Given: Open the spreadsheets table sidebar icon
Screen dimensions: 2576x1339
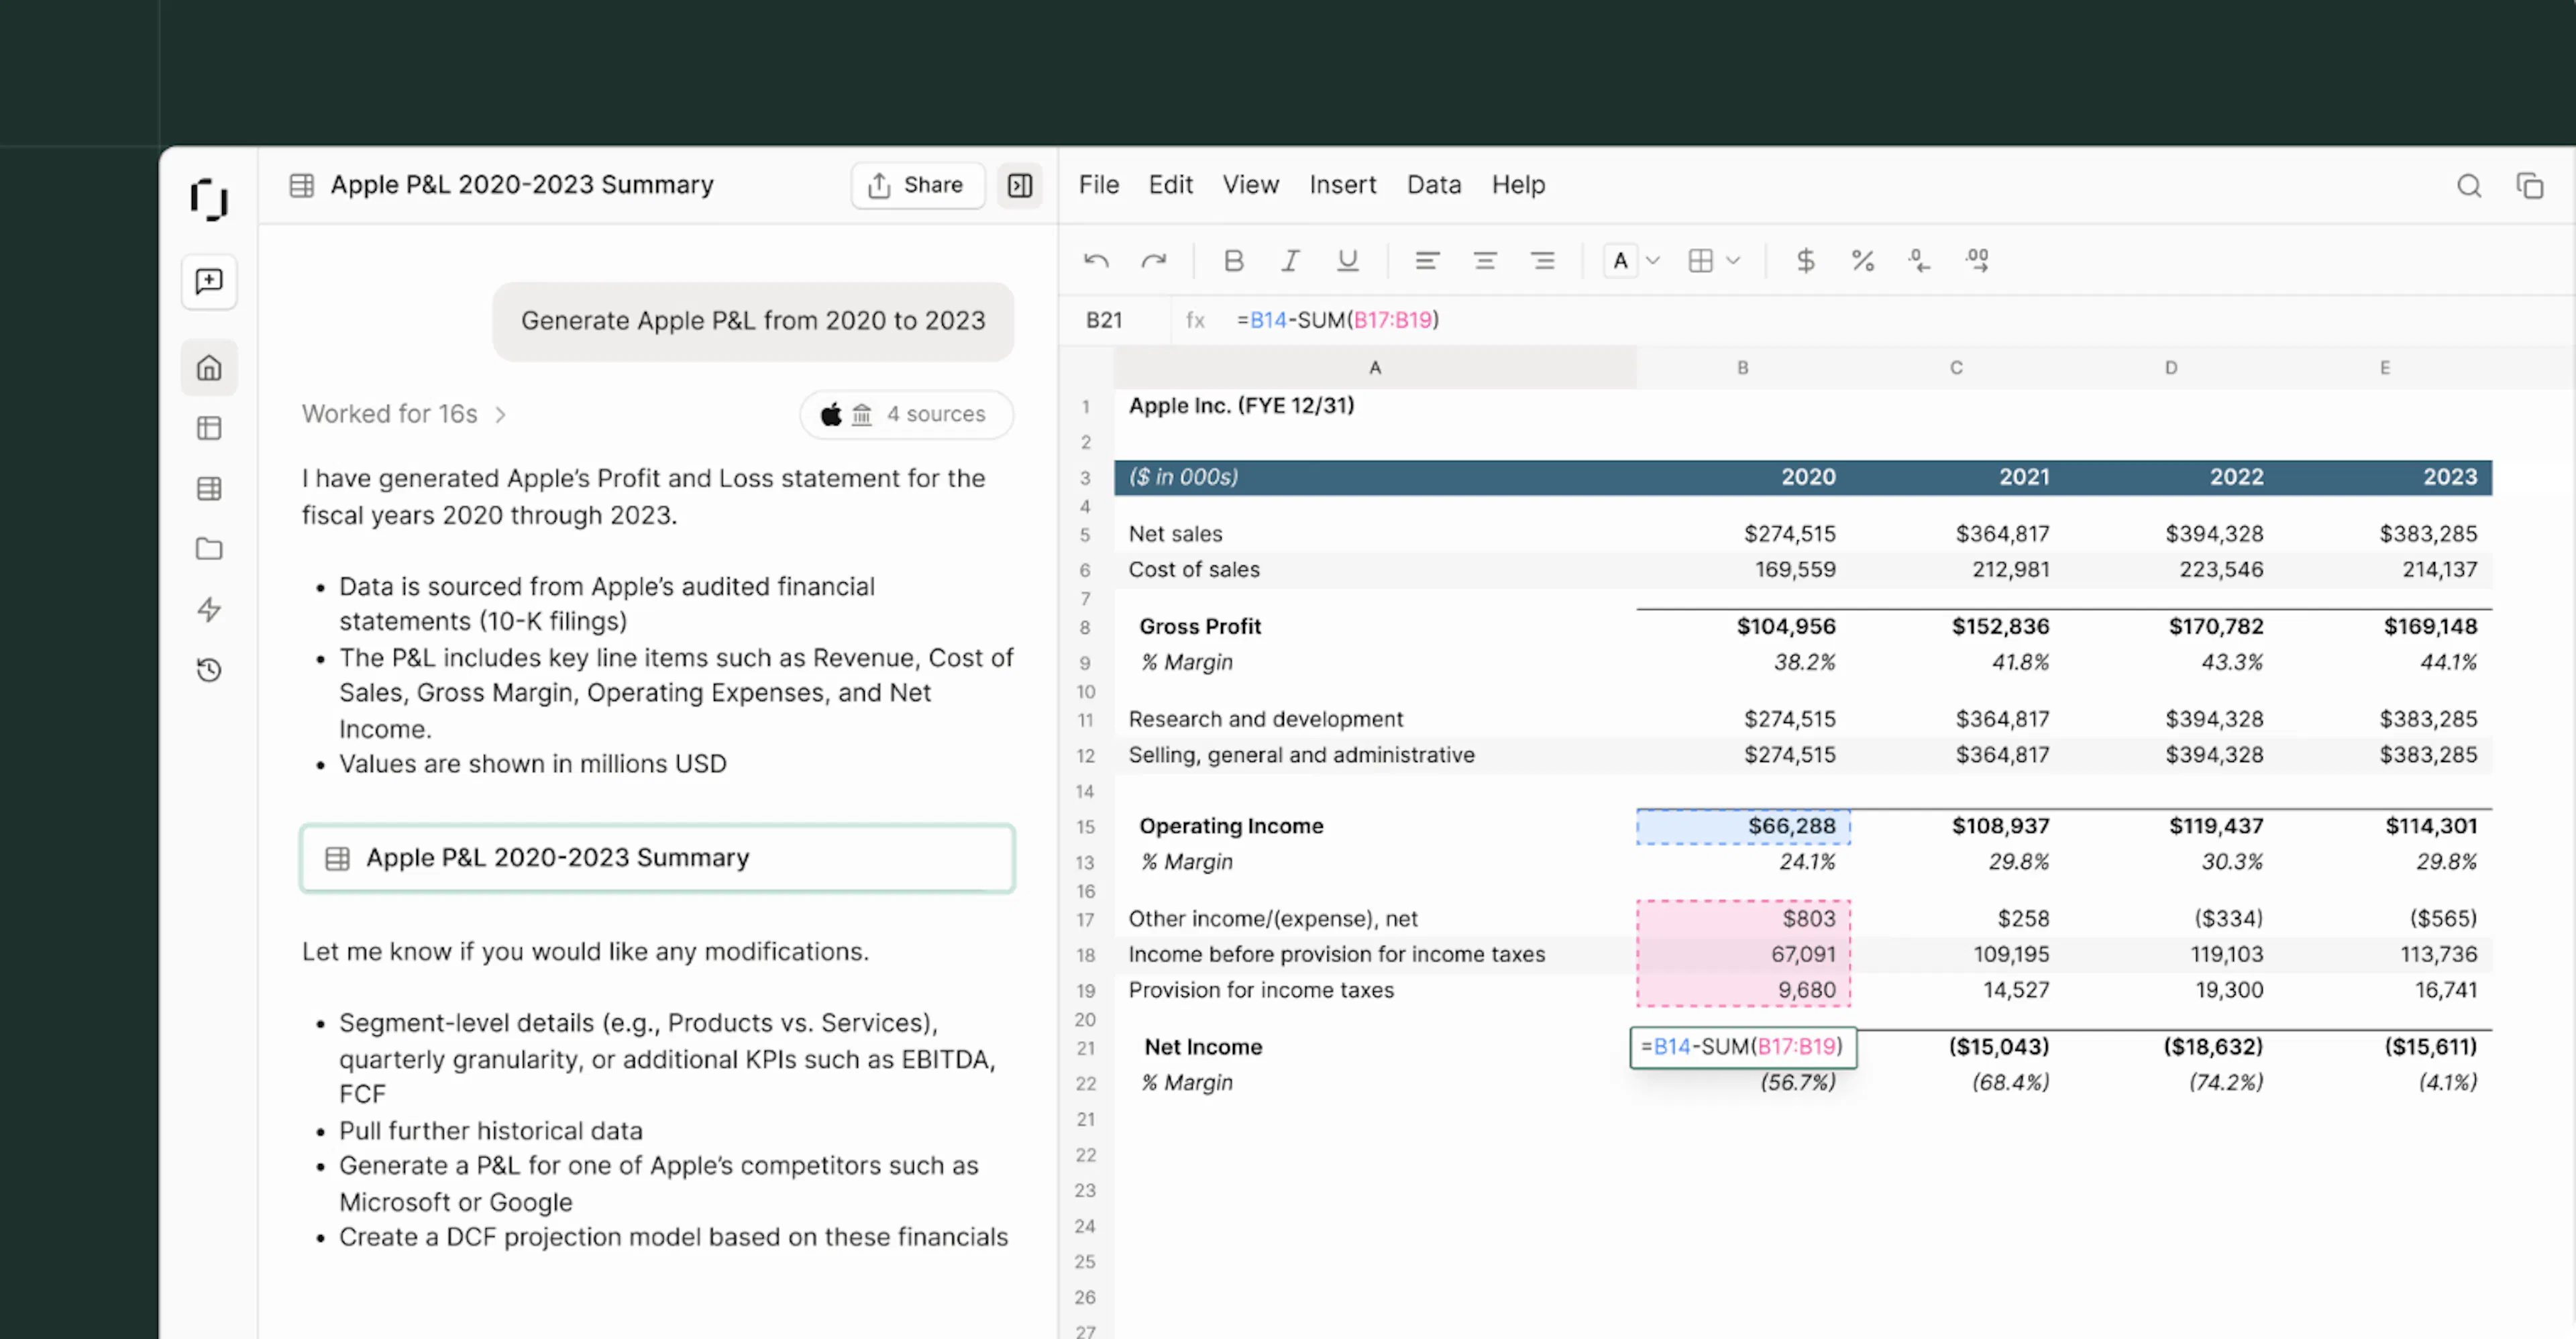Looking at the screenshot, I should coord(209,488).
